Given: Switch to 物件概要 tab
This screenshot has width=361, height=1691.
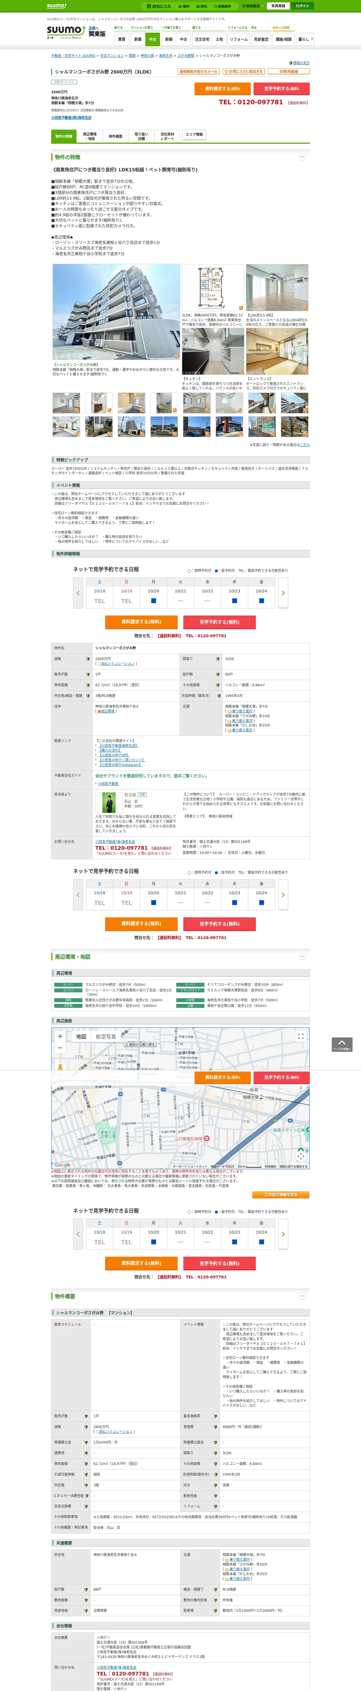Looking at the screenshot, I should [x=115, y=136].
